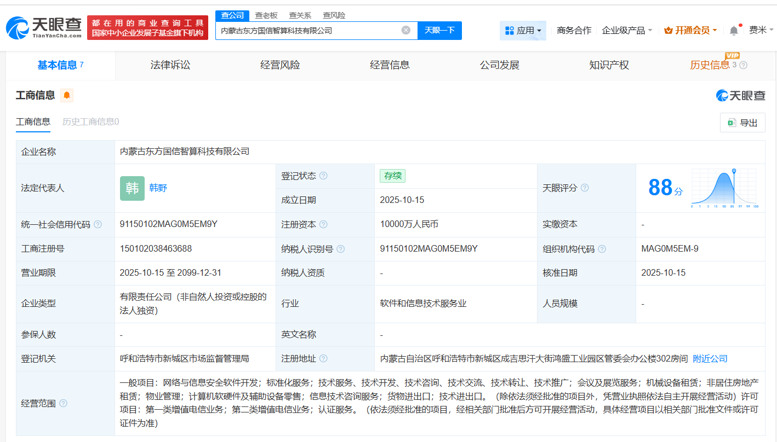The height and width of the screenshot is (442, 777).
Task: Click the Excel icon in the 导出 button
Action: tap(732, 123)
